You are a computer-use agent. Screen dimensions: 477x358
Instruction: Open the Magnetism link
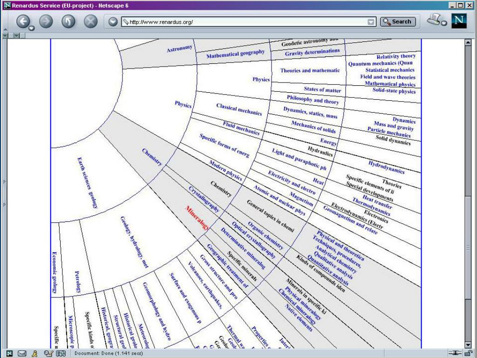[x=301, y=199]
